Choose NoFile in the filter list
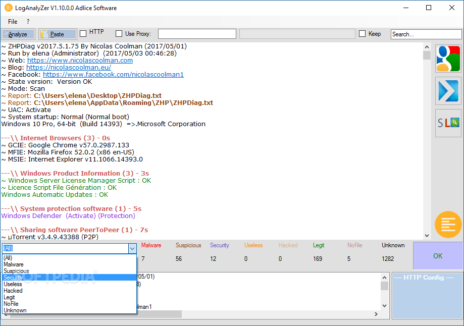This screenshot has width=464, height=326. click(69, 304)
